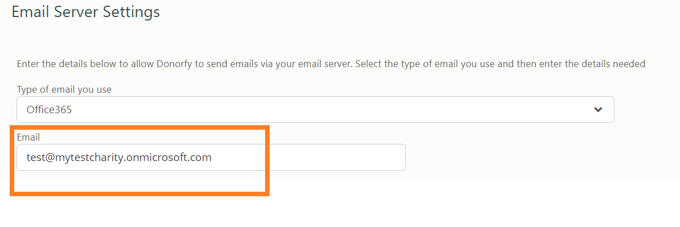Click the middle of the email type combo box

(x=315, y=110)
